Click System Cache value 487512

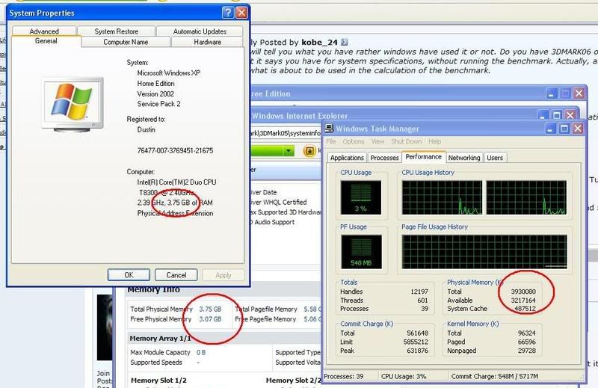tap(525, 309)
